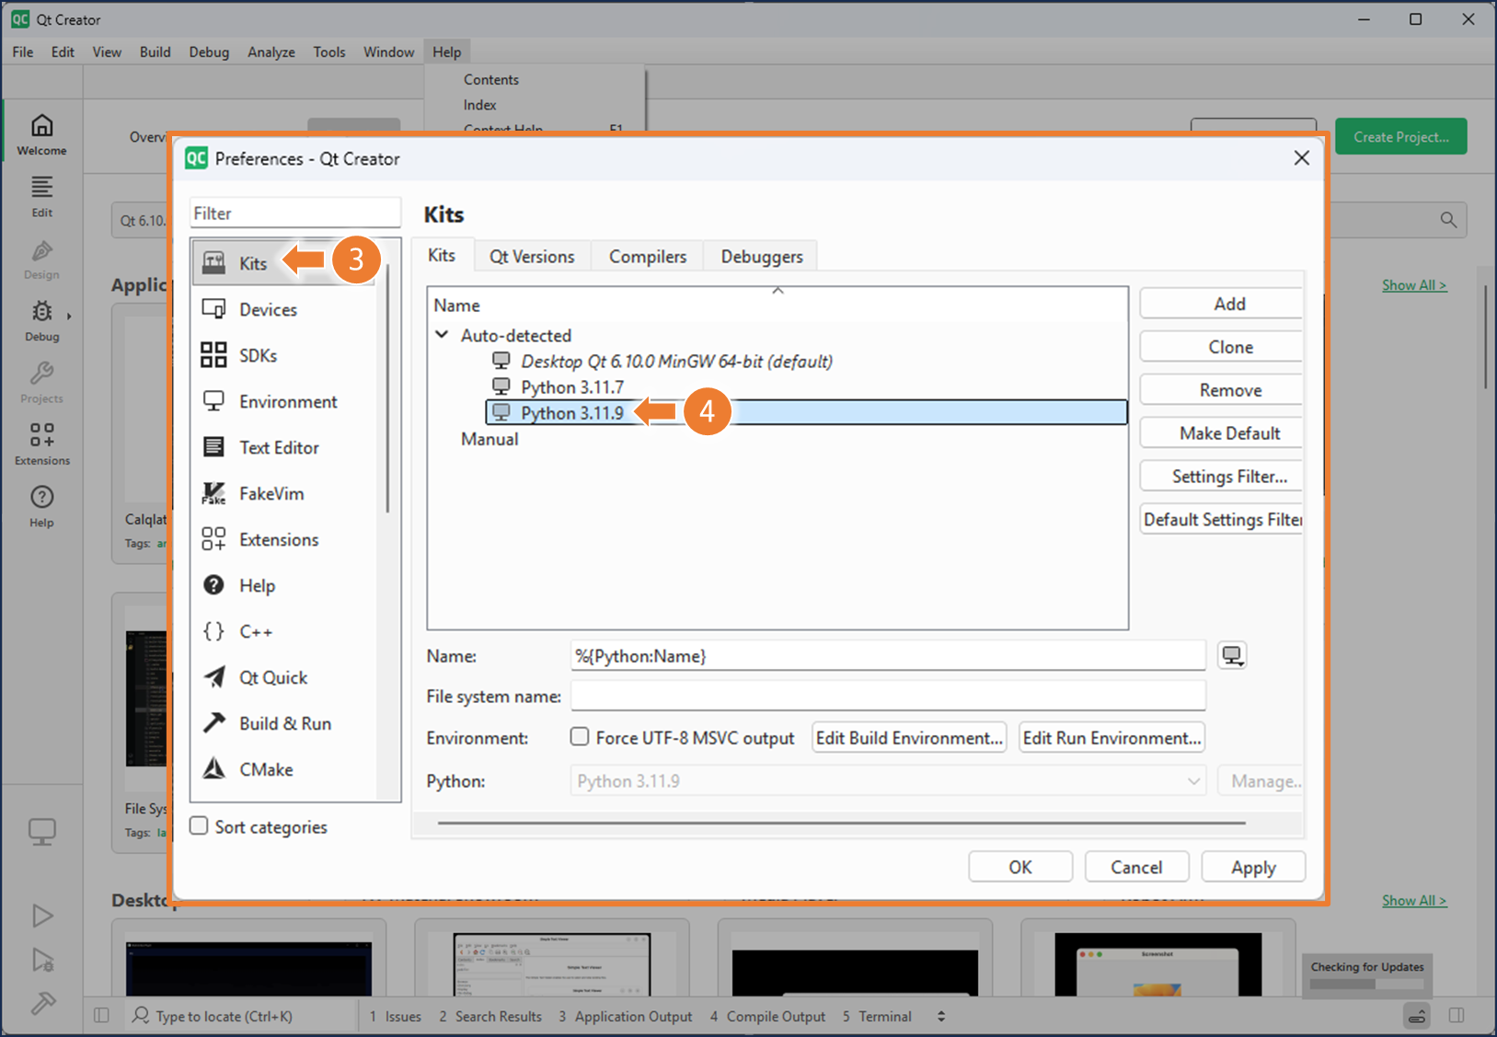Choose Index in Help menu
Screen dimensions: 1497x1037
pos(480,105)
